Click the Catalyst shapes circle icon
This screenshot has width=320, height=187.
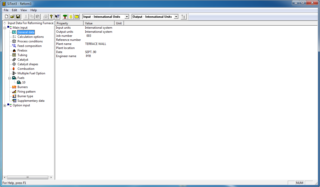point(14,64)
